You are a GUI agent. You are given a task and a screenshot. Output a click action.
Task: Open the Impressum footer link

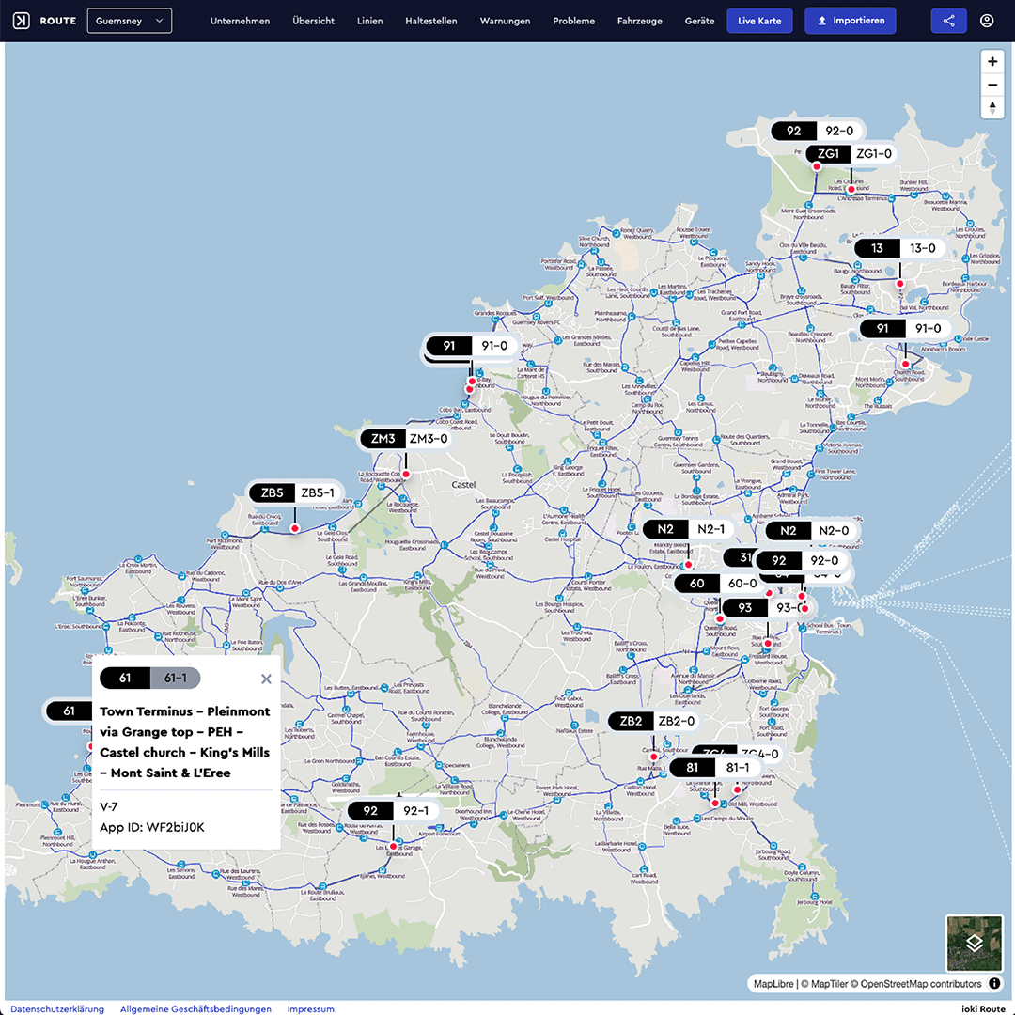click(x=310, y=1008)
